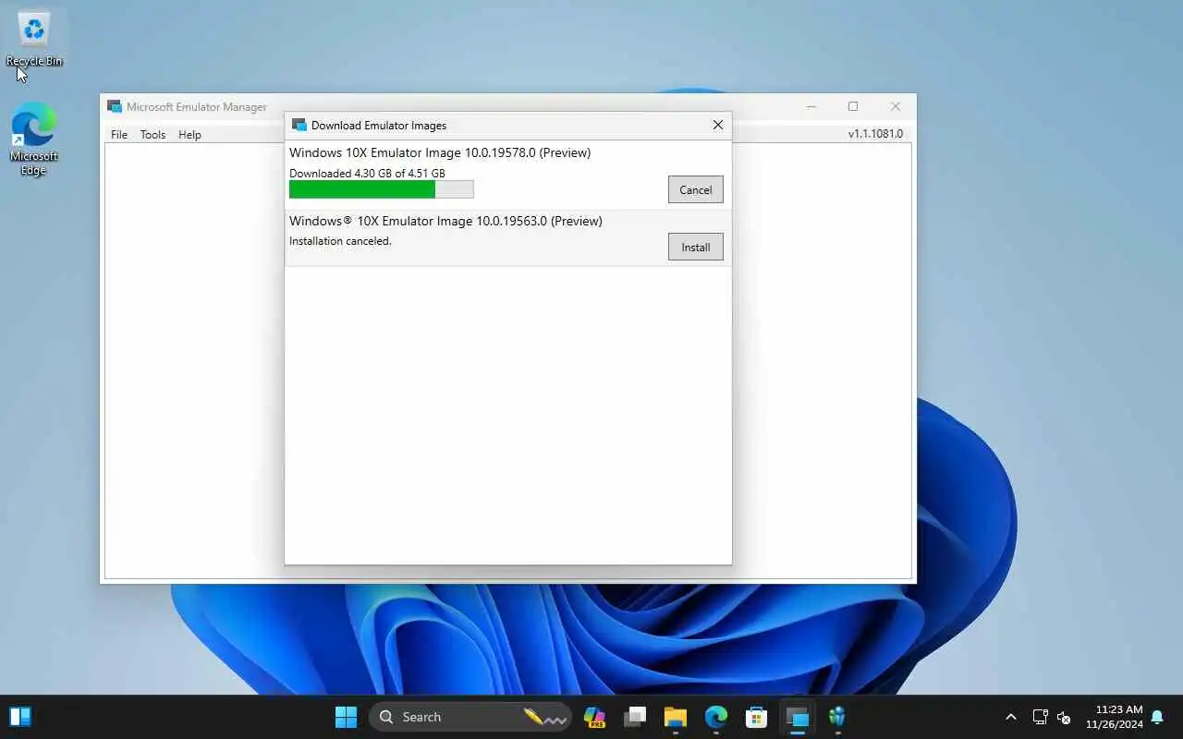Click the Download Emulator Images dialog icon
This screenshot has height=739, width=1183.
click(x=299, y=125)
